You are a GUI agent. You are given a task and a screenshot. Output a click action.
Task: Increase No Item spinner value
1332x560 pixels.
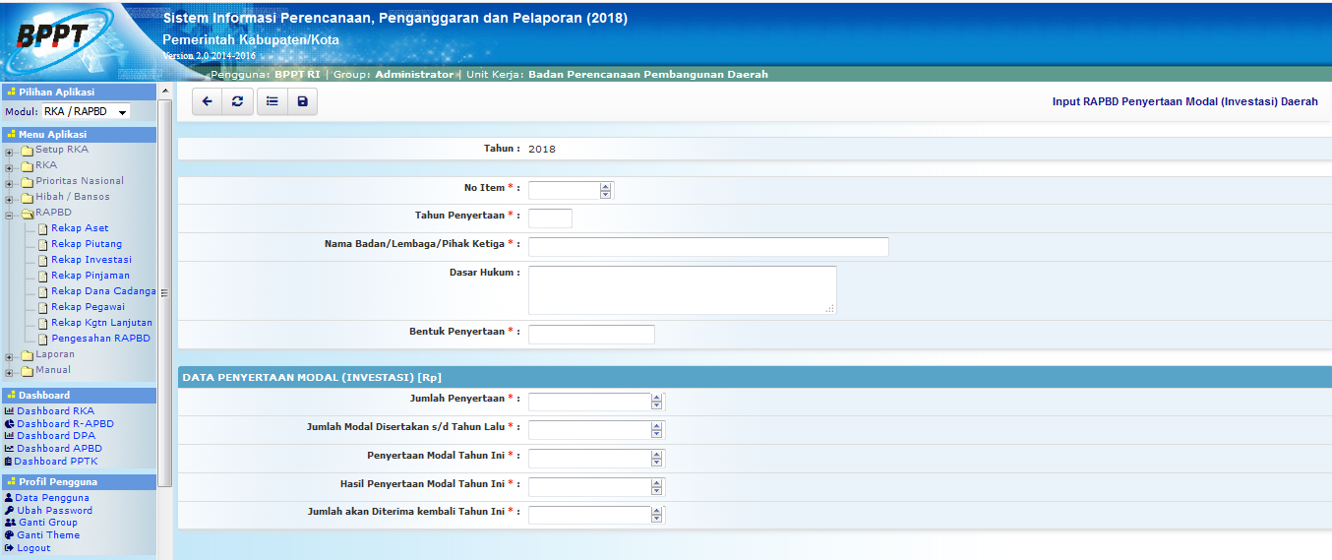605,187
